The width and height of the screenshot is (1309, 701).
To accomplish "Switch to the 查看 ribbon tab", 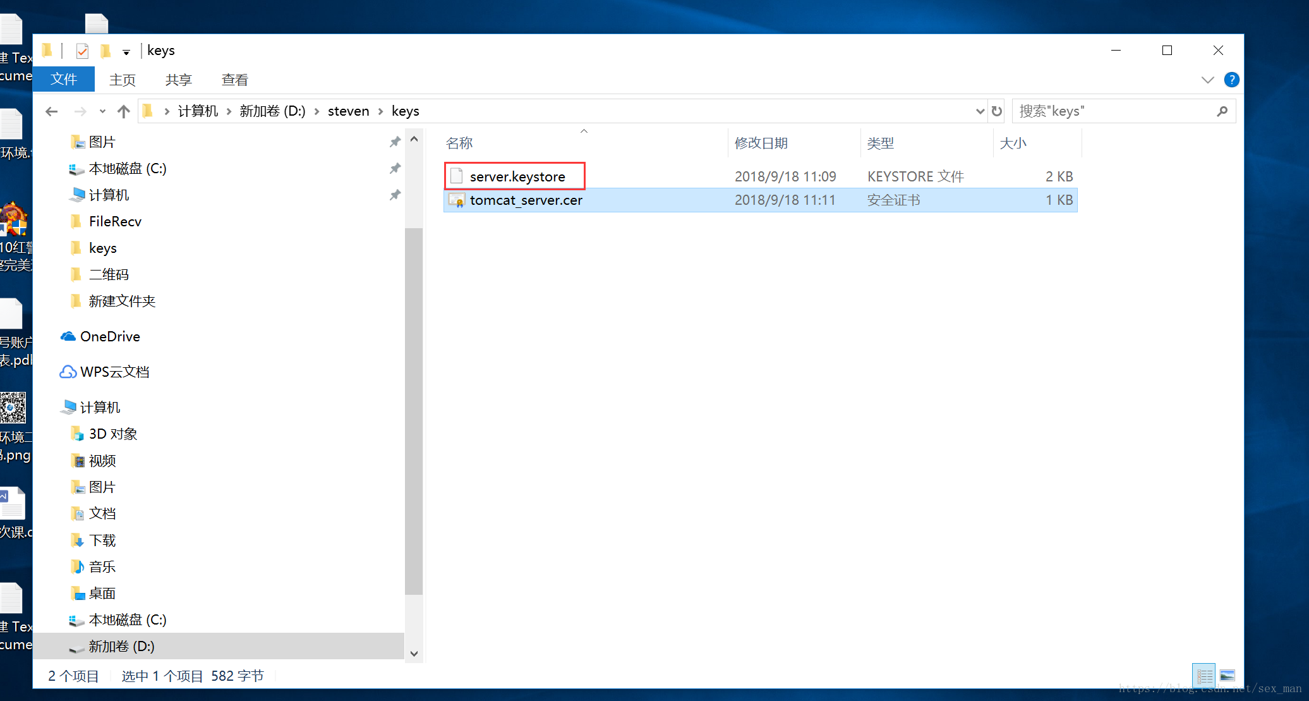I will (234, 79).
